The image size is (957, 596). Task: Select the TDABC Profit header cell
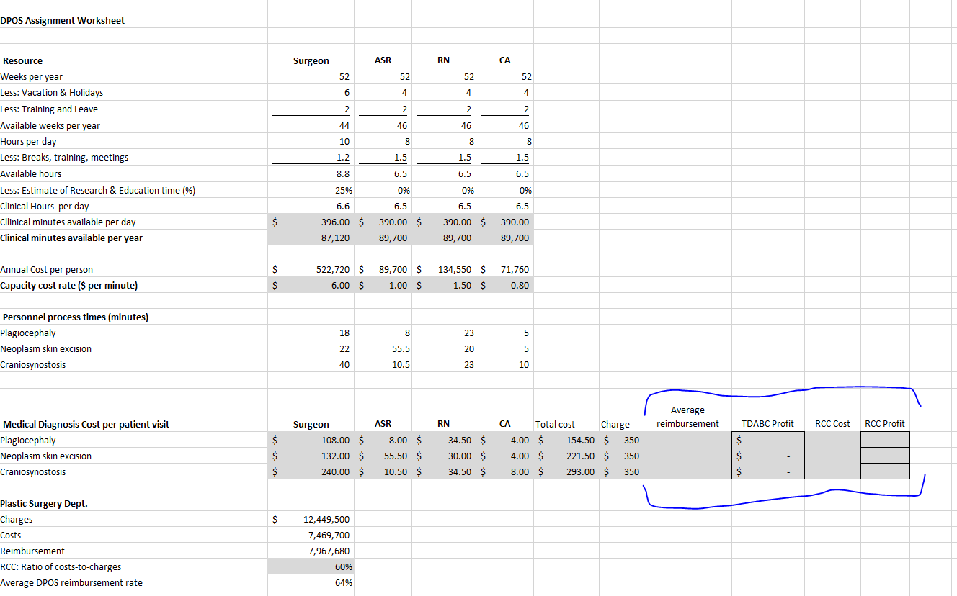click(x=767, y=424)
